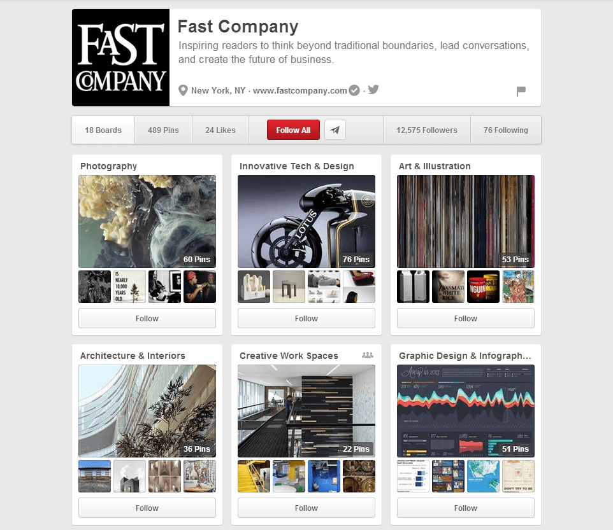The height and width of the screenshot is (530, 613).
Task: Follow the Architecture & Interiors board
Action: [x=147, y=508]
